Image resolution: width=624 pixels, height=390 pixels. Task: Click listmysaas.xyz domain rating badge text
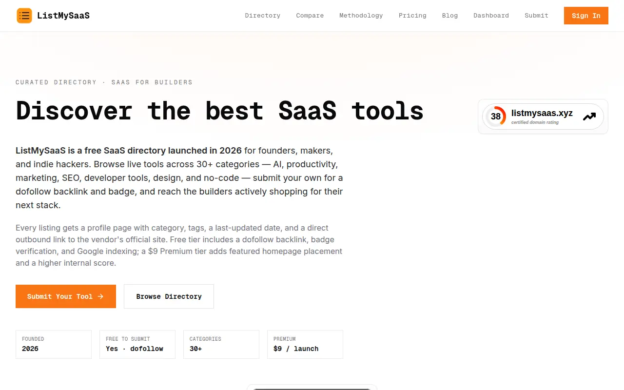pos(542,114)
